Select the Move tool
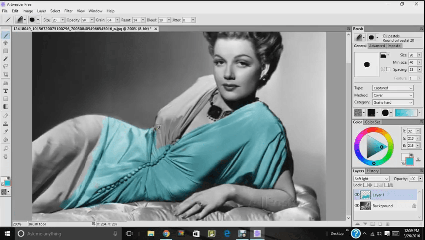The image size is (425, 240). tap(6, 43)
